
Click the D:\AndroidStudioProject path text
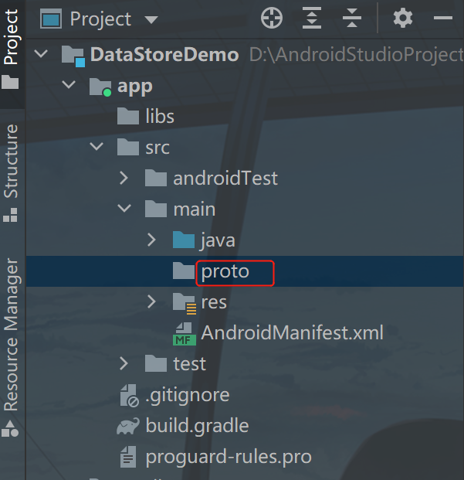tap(357, 55)
